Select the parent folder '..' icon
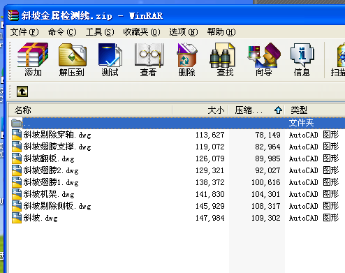The height and width of the screenshot is (273, 345). [16, 123]
